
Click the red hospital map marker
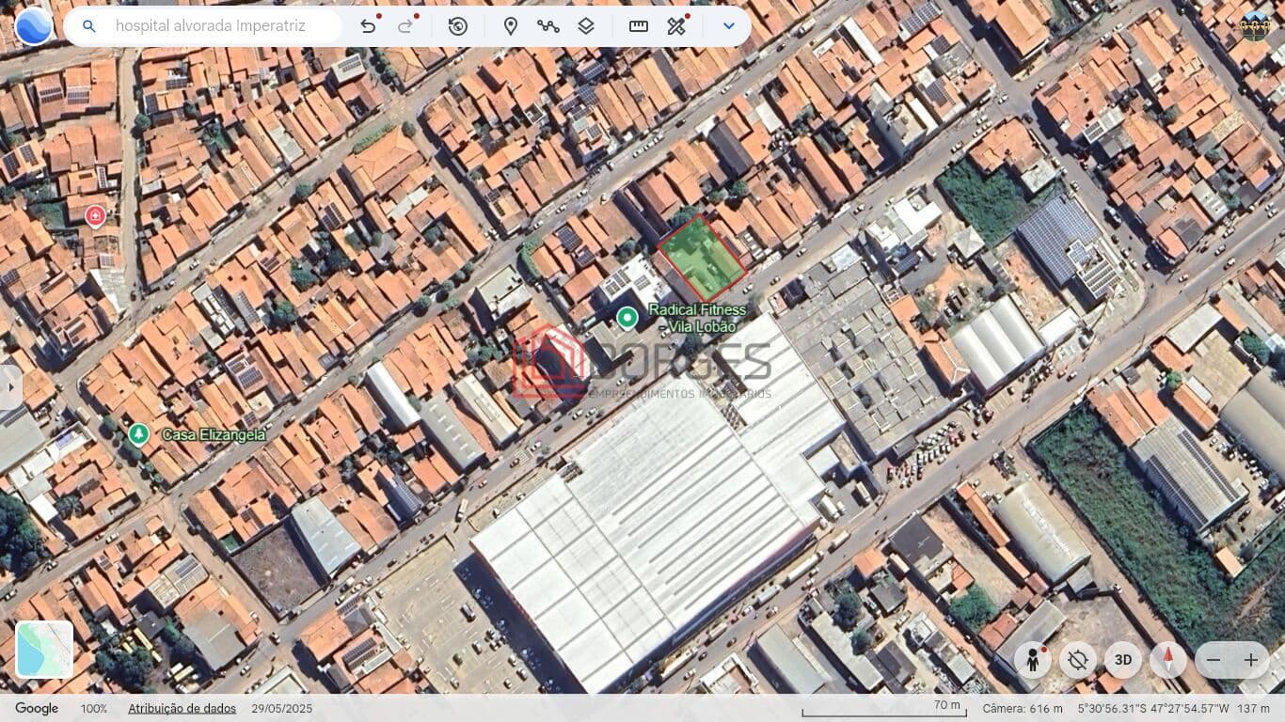tap(95, 216)
